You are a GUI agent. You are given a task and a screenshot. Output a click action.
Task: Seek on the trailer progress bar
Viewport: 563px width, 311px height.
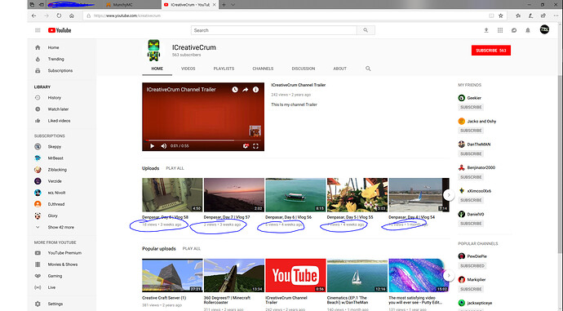pyautogui.click(x=203, y=140)
